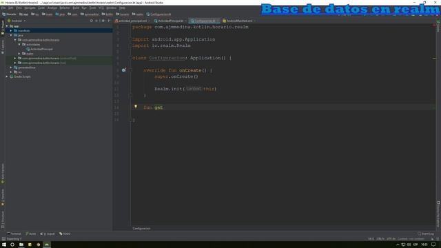Screen dimensions: 441x248
Task: Collapse the main com.ajmmedina.kotlin.horario package
Action: click(x=15, y=40)
